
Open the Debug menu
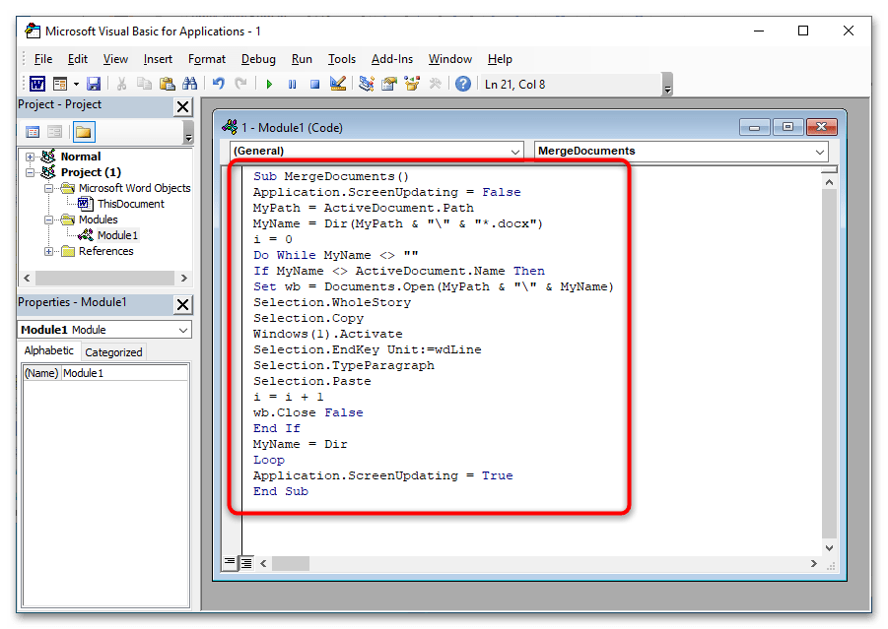coord(258,59)
